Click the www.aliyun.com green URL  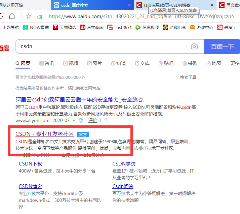(x=33, y=121)
